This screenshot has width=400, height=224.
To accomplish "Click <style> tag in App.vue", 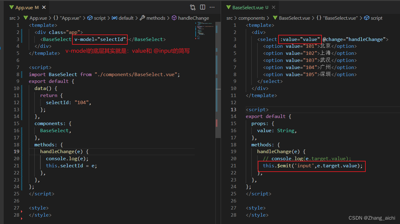I will coord(39,208).
